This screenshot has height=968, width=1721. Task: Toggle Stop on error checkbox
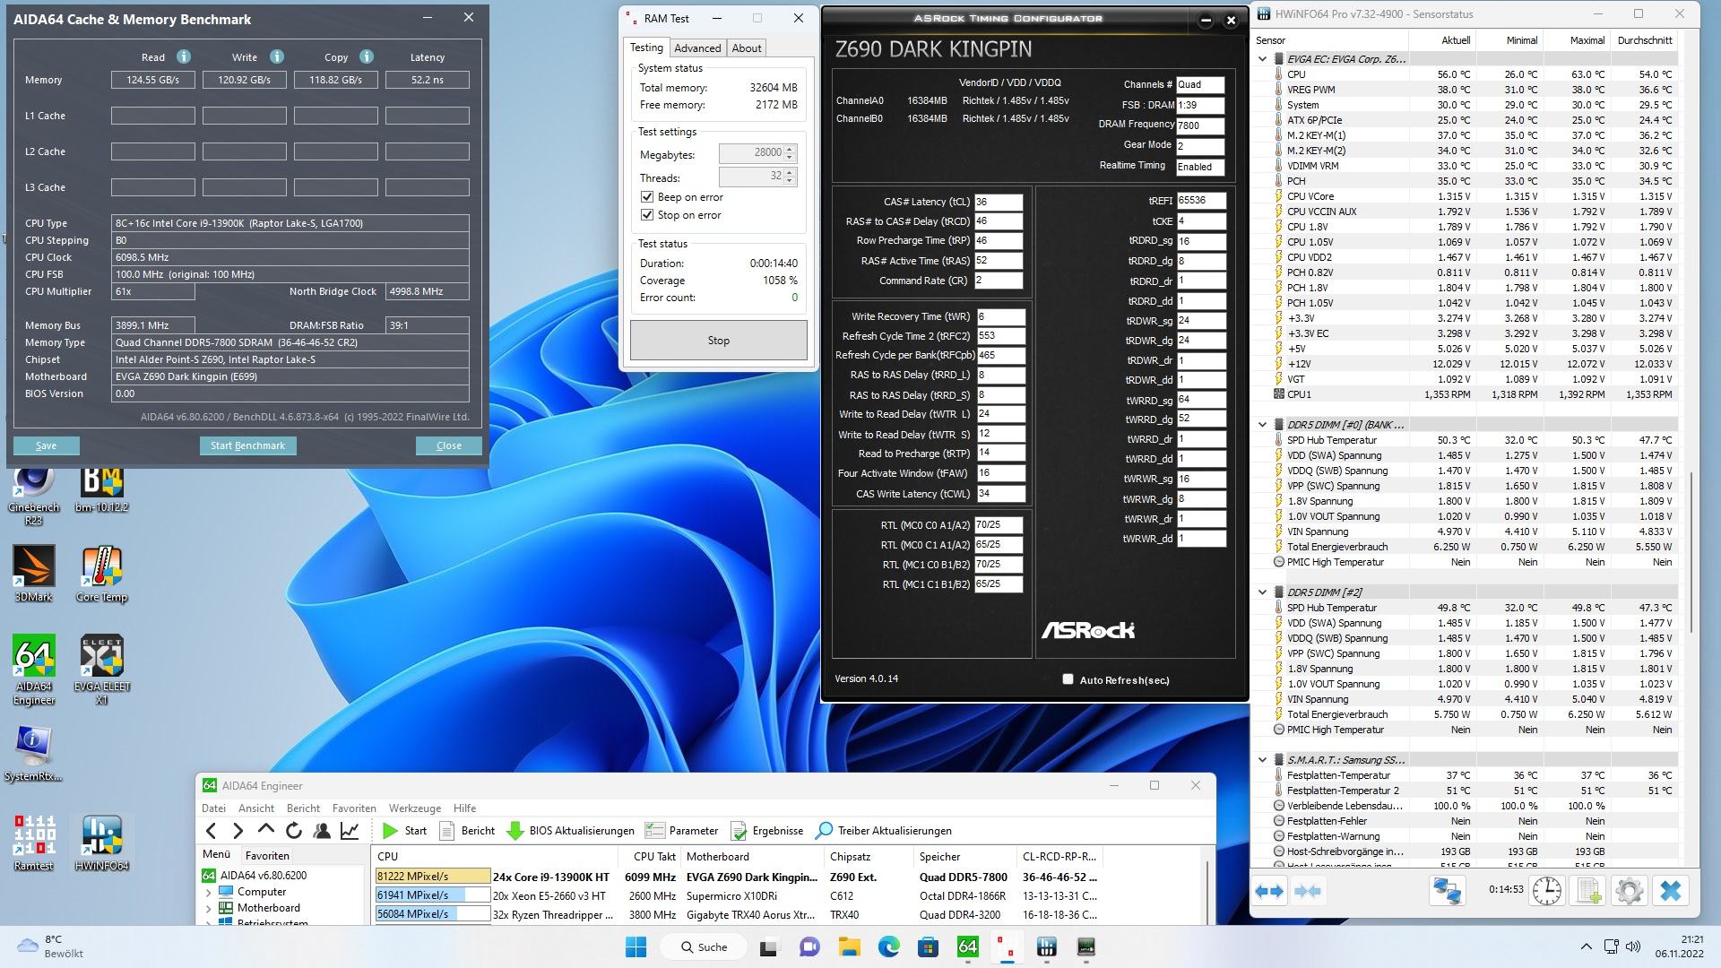[647, 215]
